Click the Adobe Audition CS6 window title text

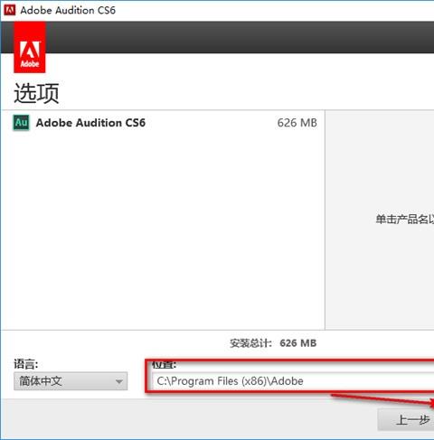tap(68, 10)
